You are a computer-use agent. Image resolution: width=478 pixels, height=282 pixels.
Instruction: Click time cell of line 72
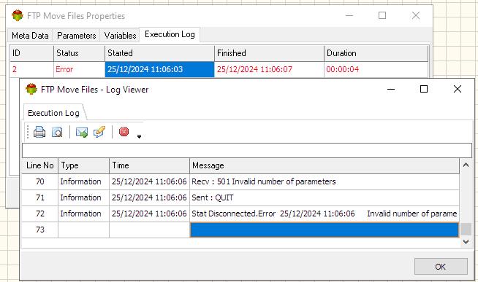[149, 214]
